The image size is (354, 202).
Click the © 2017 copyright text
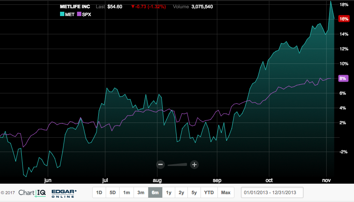click(8, 193)
